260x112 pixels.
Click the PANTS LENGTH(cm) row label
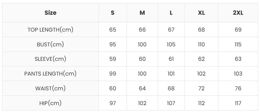[x=50, y=74]
